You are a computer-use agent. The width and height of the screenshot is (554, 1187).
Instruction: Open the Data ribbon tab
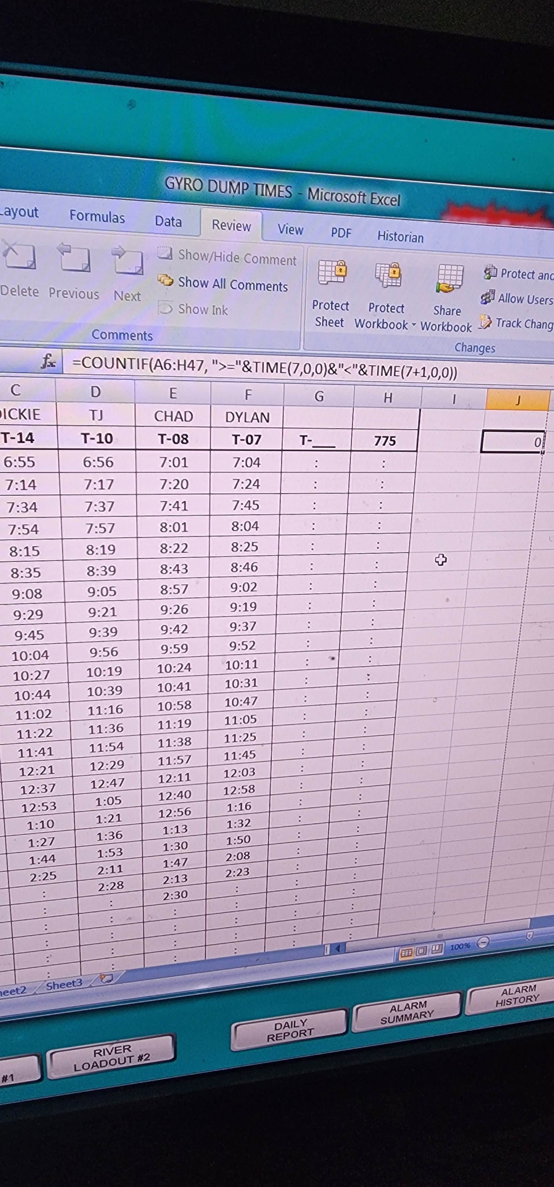tap(168, 221)
